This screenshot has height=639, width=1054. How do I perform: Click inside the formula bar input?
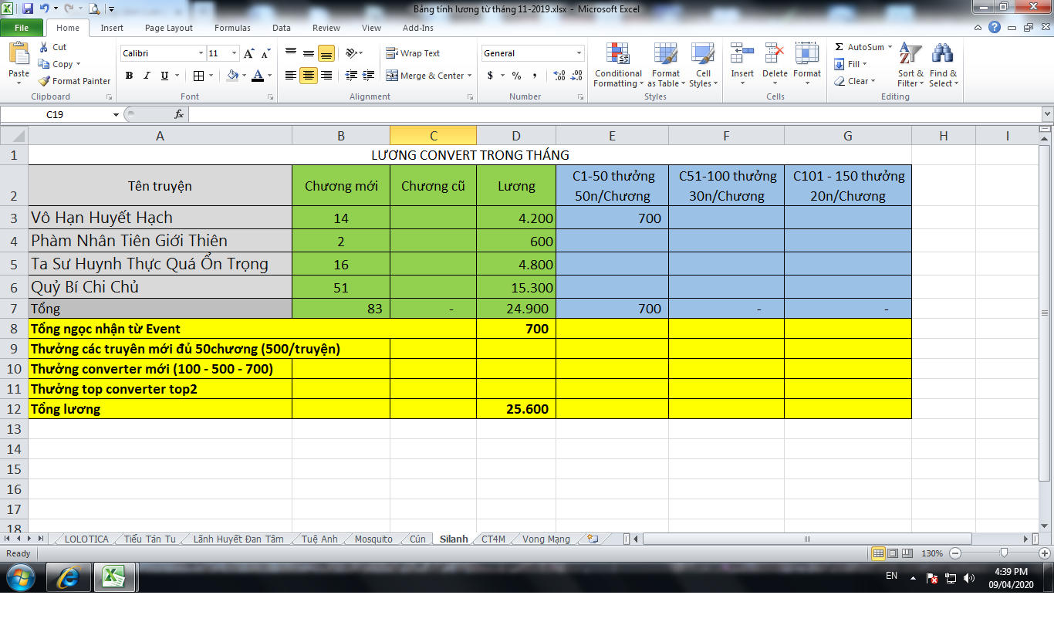click(x=610, y=114)
